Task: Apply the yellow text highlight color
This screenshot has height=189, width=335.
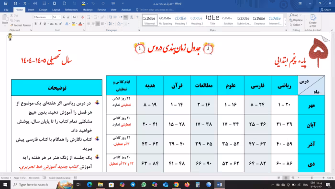Action: (73, 24)
